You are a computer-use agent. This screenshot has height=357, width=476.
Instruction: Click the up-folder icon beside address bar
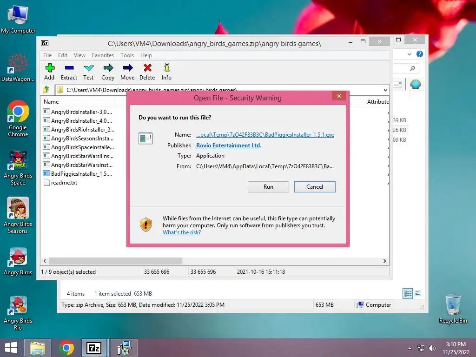(46, 90)
